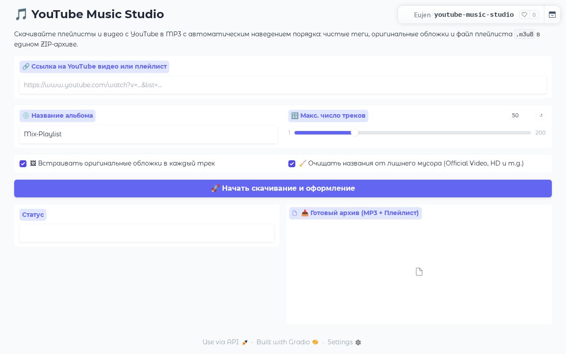The width and height of the screenshot is (566, 354).
Task: Click the 'Статус' label
Action: (x=33, y=215)
